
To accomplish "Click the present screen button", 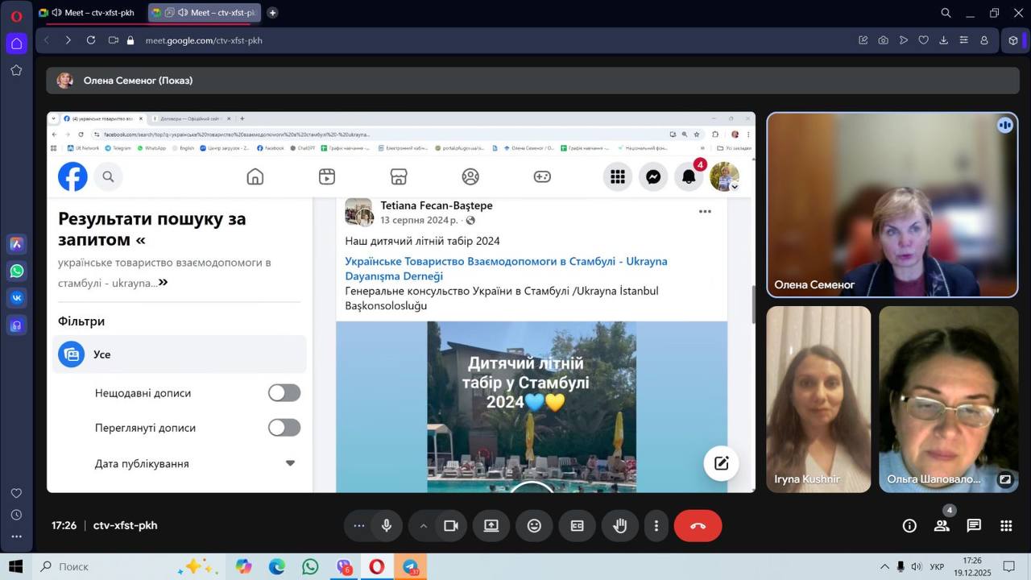I will pyautogui.click(x=491, y=526).
